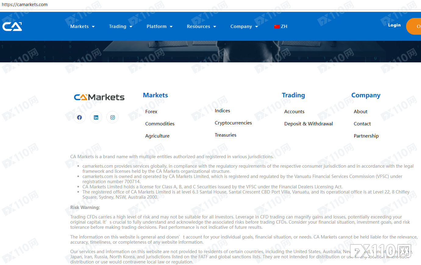Expand the Markets dropdown in the navbar

(83, 26)
